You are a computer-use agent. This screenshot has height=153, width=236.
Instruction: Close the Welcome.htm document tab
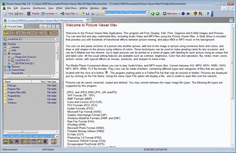tap(88, 20)
